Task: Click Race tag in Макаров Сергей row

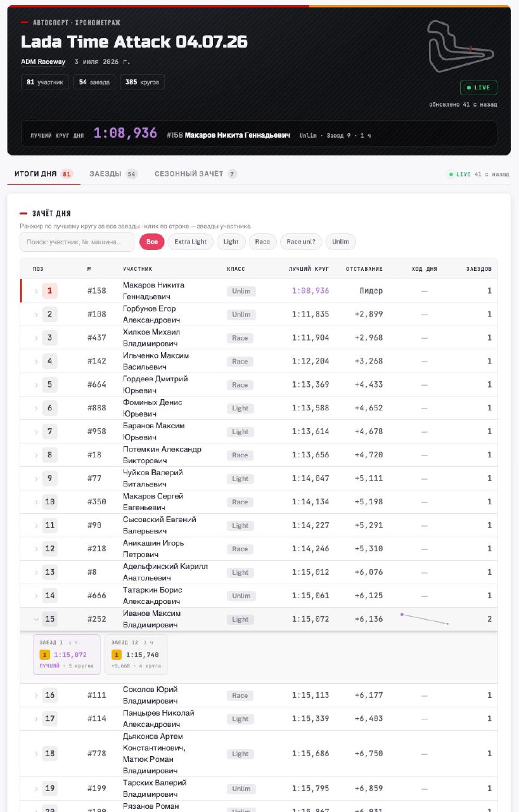Action: click(240, 502)
